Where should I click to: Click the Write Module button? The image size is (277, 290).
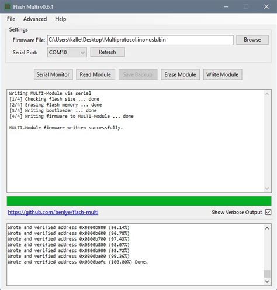[223, 74]
